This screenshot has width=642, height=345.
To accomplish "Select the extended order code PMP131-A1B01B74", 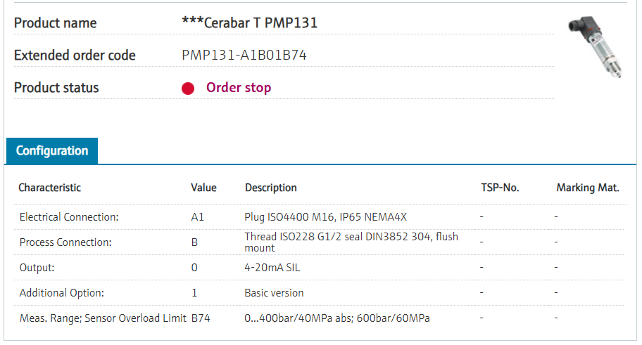I will coord(244,56).
